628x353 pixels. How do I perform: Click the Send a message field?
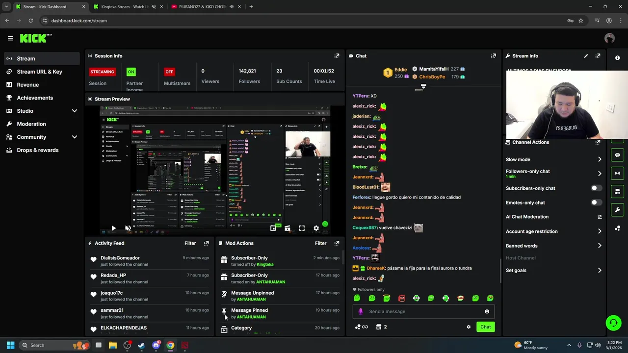[x=423, y=311]
